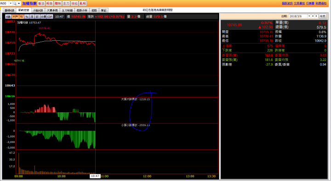Click the cumulative label reading -1218.15
Screen dimensions: 331x181
click(135, 99)
